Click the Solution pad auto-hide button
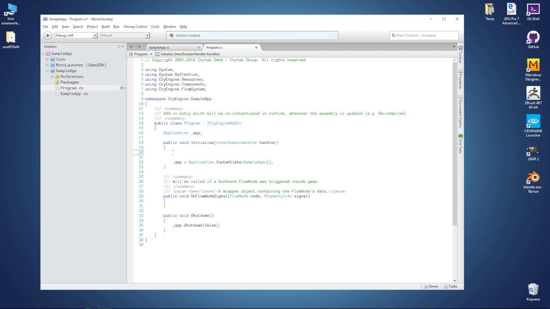 click(x=119, y=46)
